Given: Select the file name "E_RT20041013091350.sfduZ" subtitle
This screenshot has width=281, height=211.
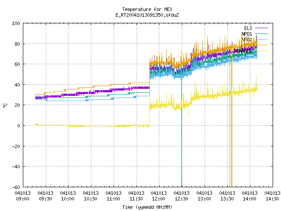Looking at the screenshot, I should click(147, 15).
